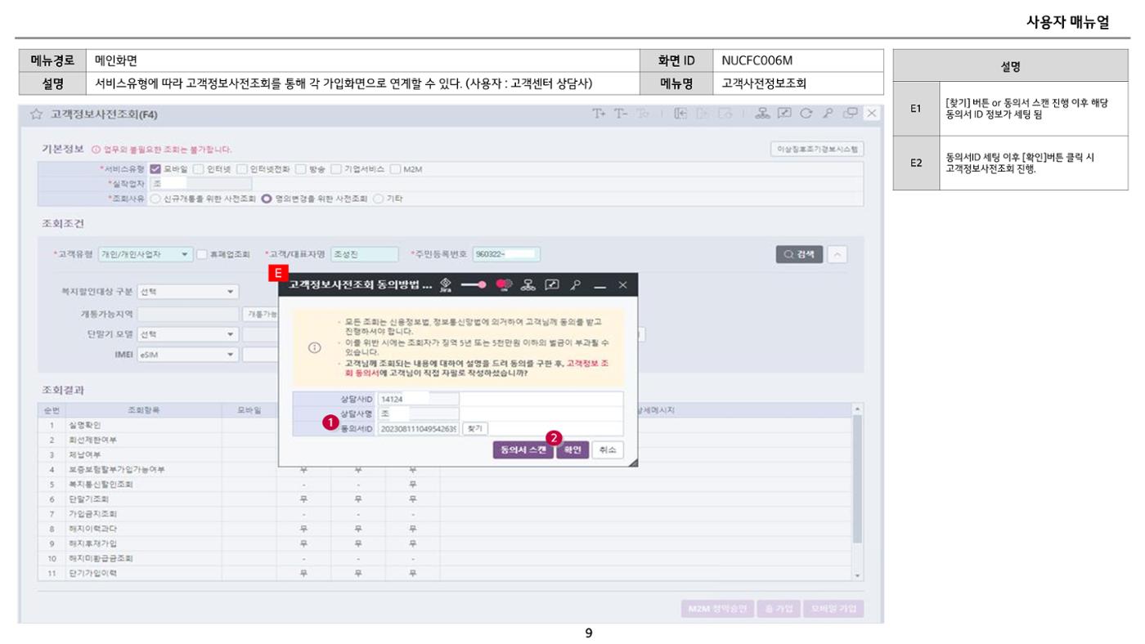The image size is (1145, 644).
Task: Click the 이상징후조기경보시스템 button
Action: coord(817,149)
